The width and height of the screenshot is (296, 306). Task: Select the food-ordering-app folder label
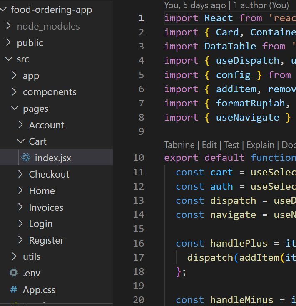[52, 10]
